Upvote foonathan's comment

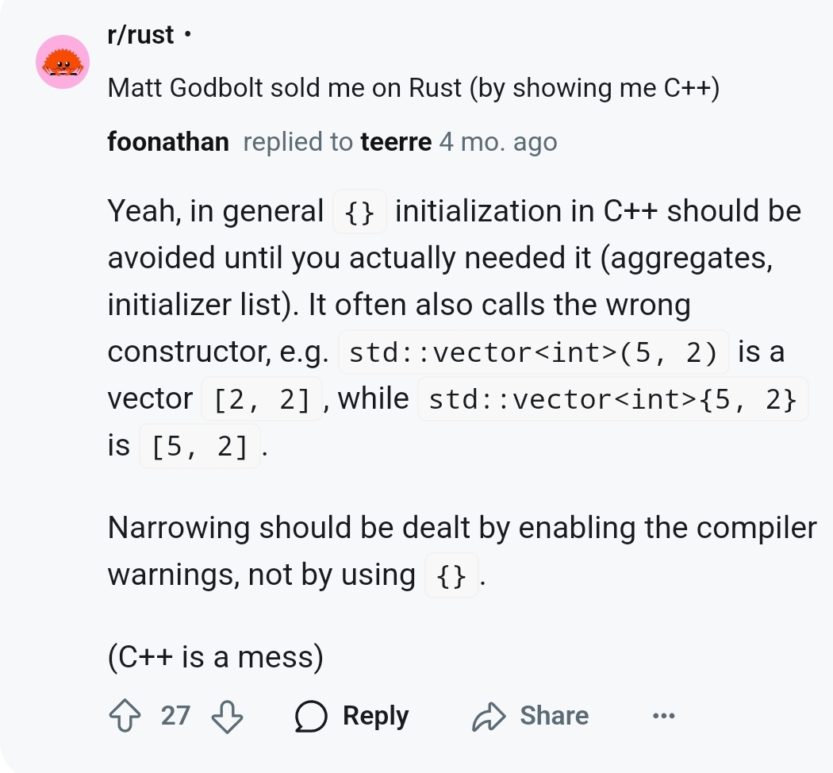(125, 716)
